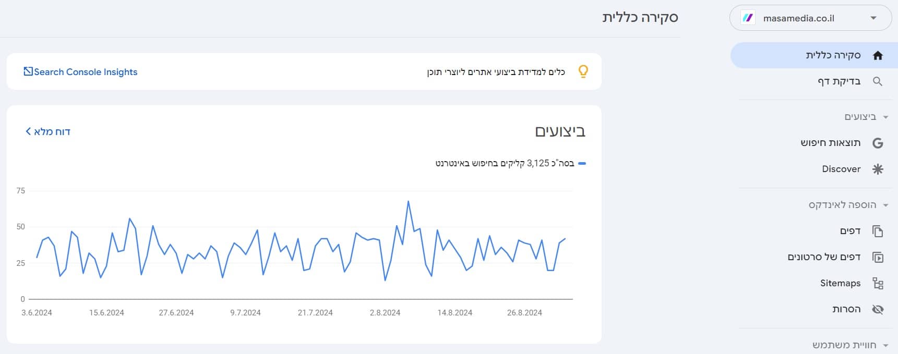Click the Discover asterisk icon
898x354 pixels.
click(878, 169)
